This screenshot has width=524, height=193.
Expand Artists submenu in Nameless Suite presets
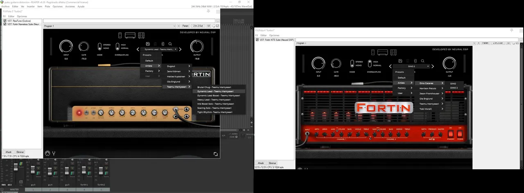[x=151, y=66]
